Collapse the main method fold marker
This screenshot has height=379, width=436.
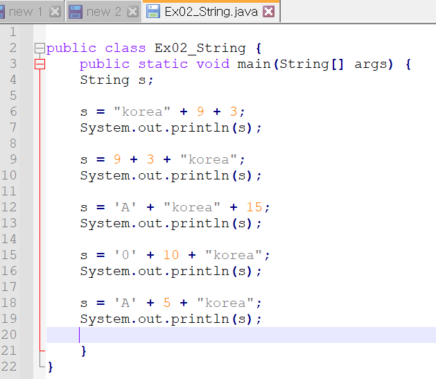40,64
